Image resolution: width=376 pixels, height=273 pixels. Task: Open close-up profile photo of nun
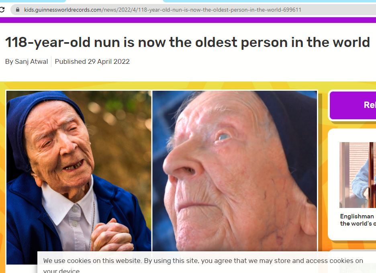click(235, 171)
